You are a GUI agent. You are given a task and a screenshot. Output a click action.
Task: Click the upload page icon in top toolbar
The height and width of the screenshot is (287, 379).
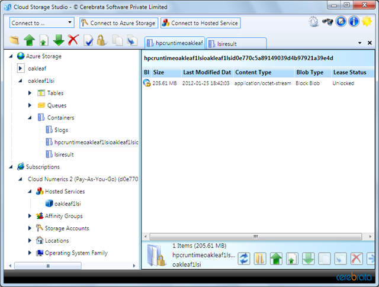point(44,40)
